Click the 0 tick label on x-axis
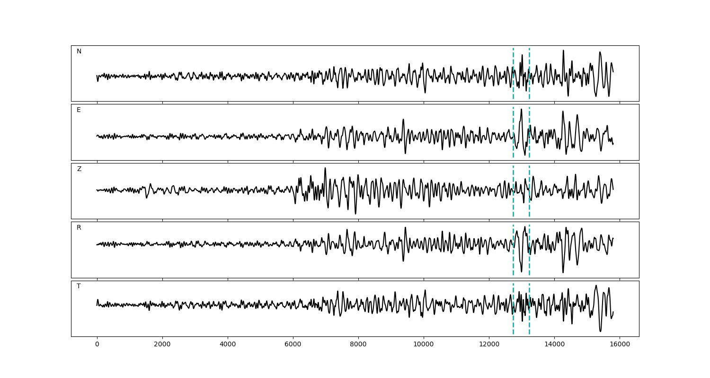Viewport: 710px width, 378px height. [97, 345]
